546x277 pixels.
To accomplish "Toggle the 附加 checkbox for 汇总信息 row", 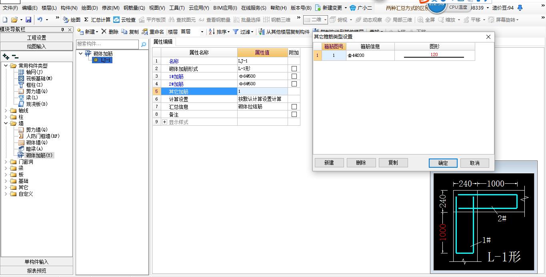I will pyautogui.click(x=294, y=107).
